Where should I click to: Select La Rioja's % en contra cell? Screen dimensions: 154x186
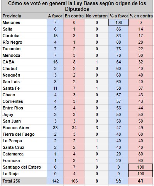click(x=140, y=174)
